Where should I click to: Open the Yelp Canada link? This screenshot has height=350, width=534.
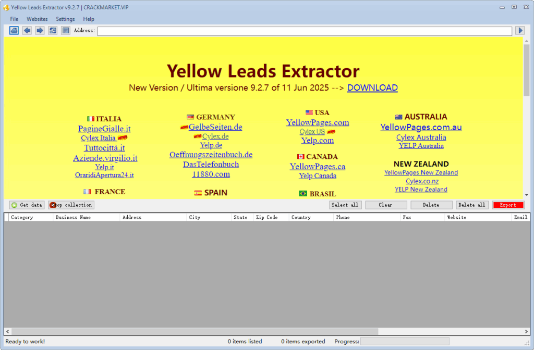point(318,176)
